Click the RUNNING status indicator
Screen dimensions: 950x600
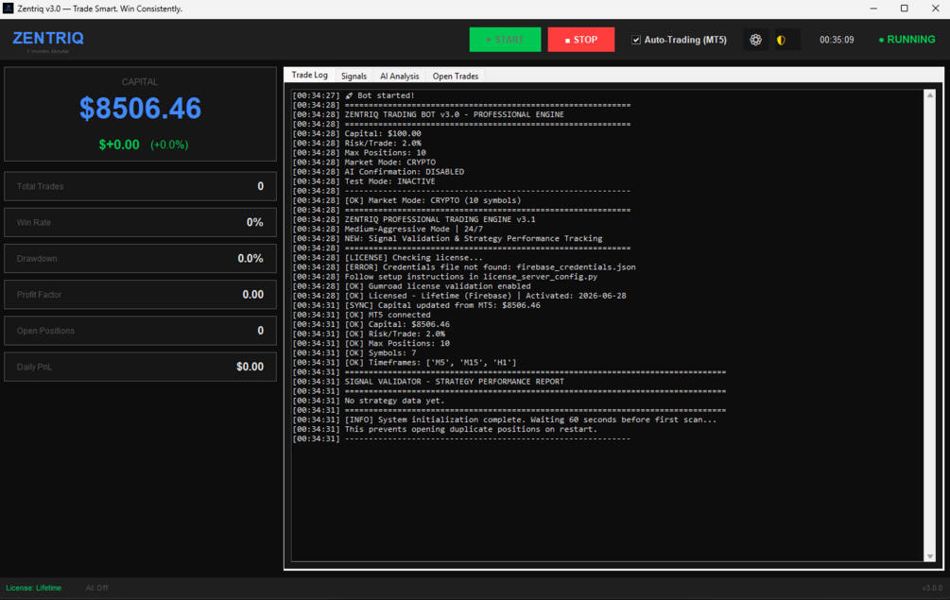[x=907, y=40]
